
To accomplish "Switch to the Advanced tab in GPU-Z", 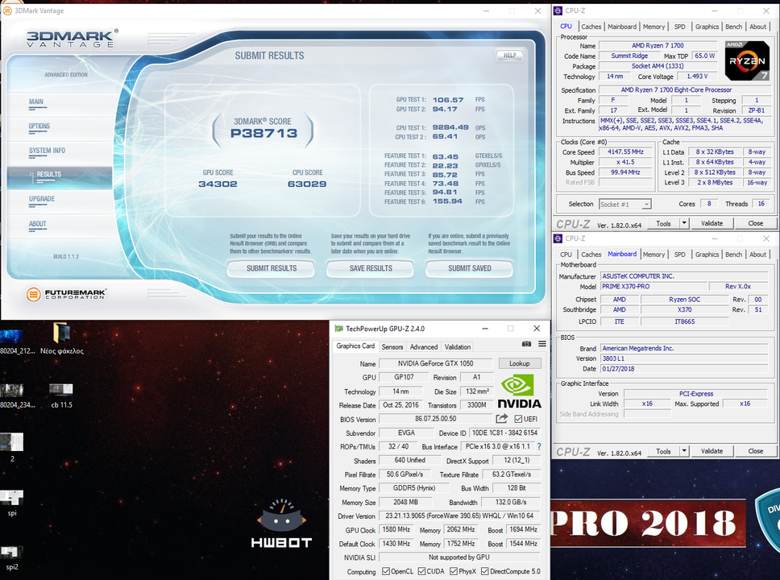I will [423, 346].
